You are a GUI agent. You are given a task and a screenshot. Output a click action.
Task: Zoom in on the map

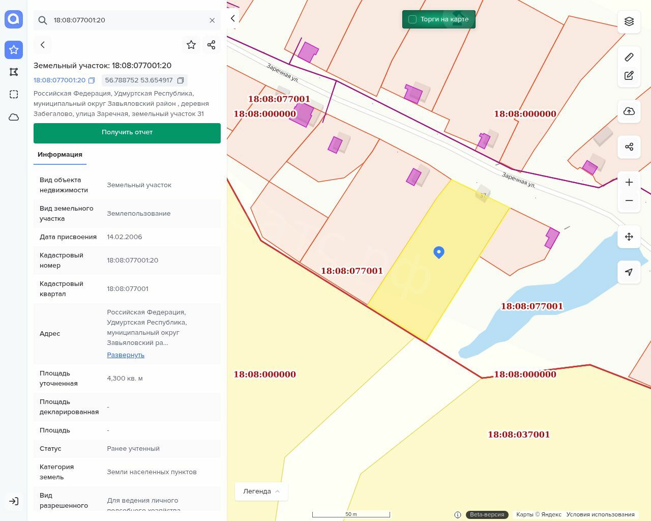point(629,182)
